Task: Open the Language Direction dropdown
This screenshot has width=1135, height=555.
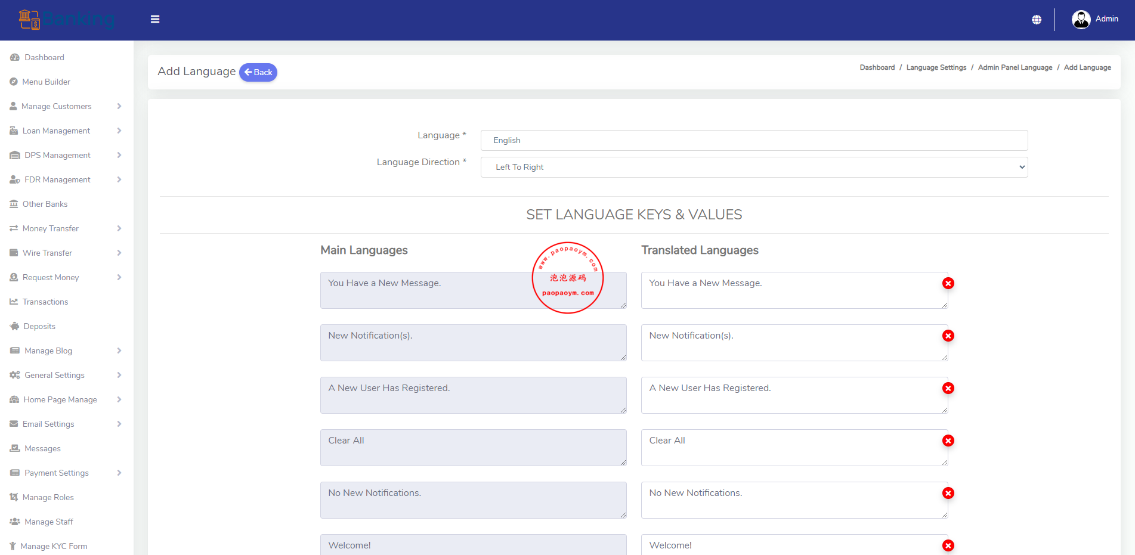Action: coord(754,167)
